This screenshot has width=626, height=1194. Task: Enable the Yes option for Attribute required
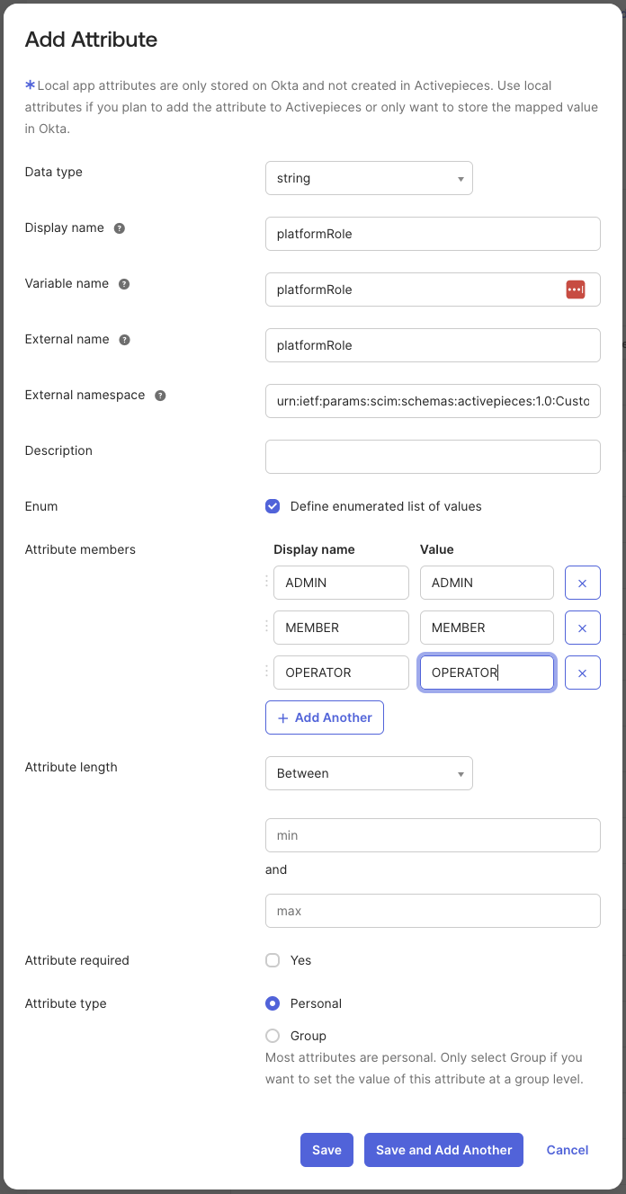coord(273,959)
